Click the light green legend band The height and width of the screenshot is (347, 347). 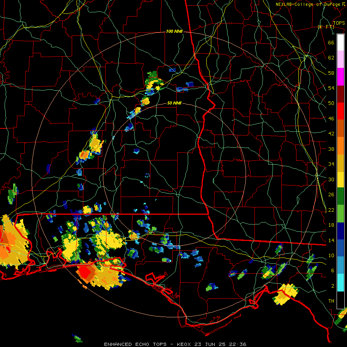[340, 214]
